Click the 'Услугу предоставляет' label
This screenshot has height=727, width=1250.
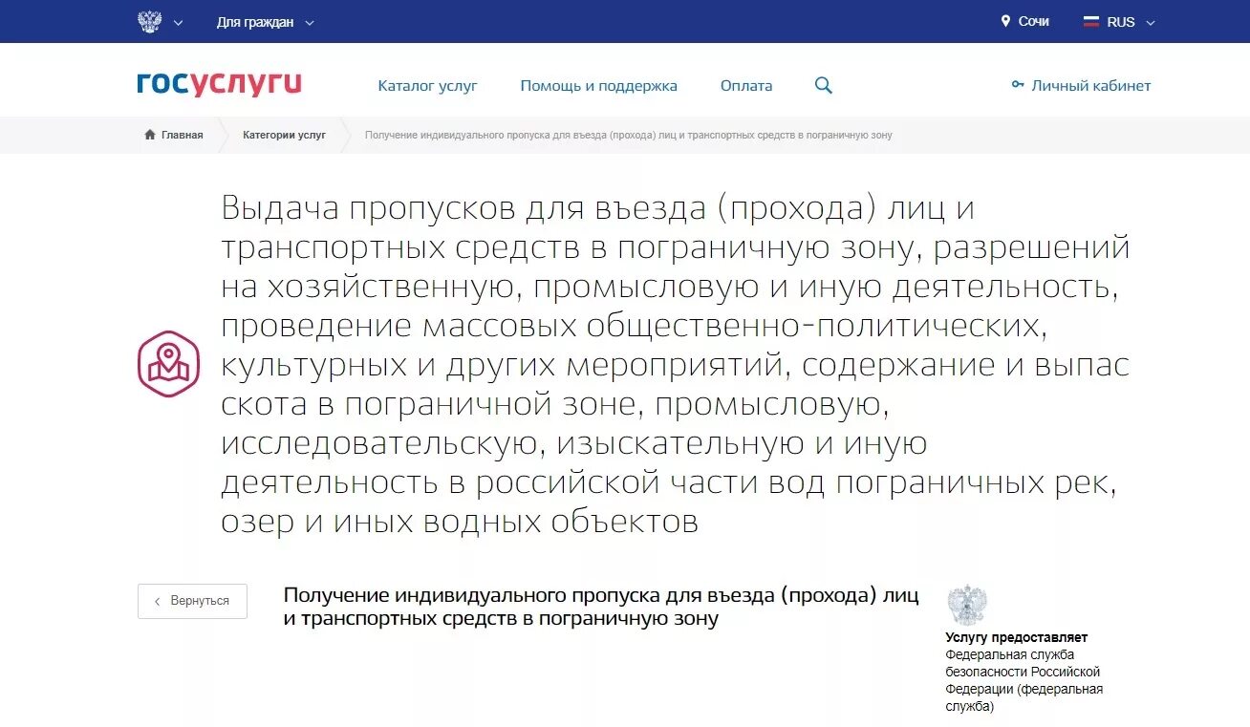coord(1017,637)
